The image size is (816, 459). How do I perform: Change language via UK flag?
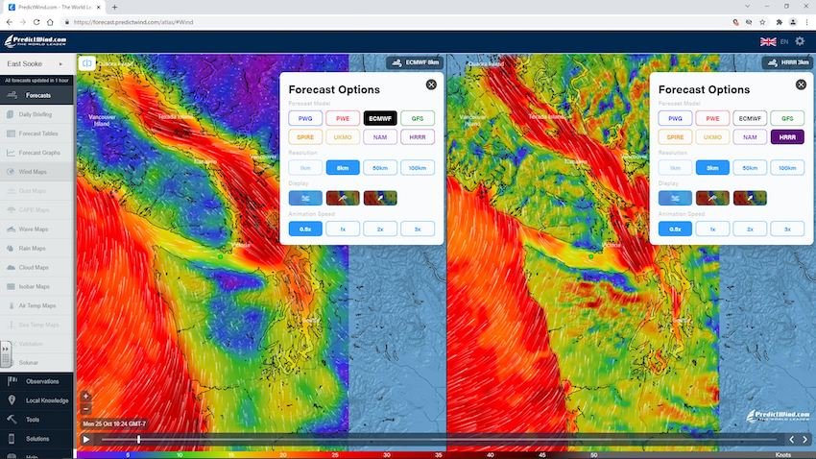click(768, 41)
